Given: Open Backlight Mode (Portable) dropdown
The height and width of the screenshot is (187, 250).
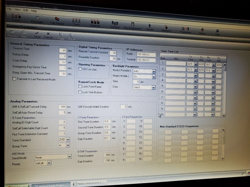Looking at the screenshot, I should pos(154,72).
